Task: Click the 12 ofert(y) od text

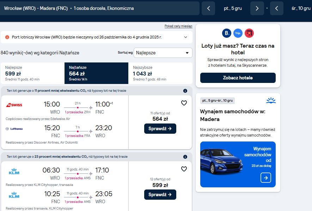Action: point(160,179)
